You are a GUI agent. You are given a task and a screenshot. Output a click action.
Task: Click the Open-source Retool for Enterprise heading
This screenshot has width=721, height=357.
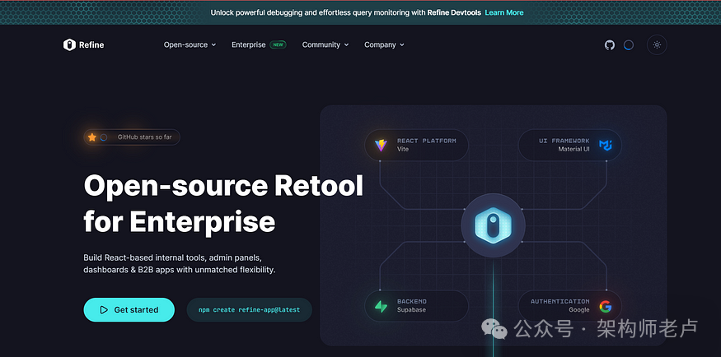click(x=223, y=204)
